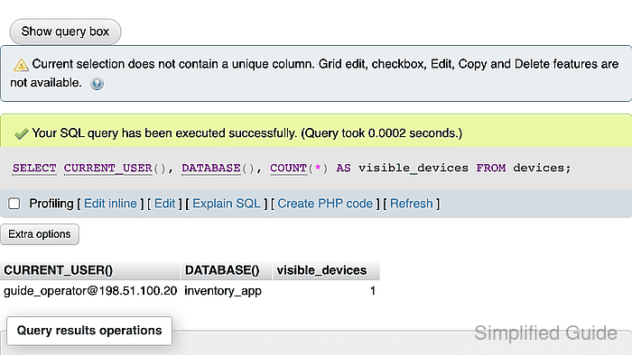
Task: Open the help icon after 'not available.'
Action: 97,84
